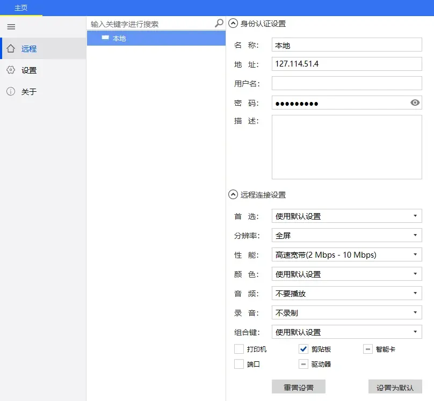This screenshot has width=434, height=401.
Task: Click the info icon next to 关于
Action: [11, 91]
